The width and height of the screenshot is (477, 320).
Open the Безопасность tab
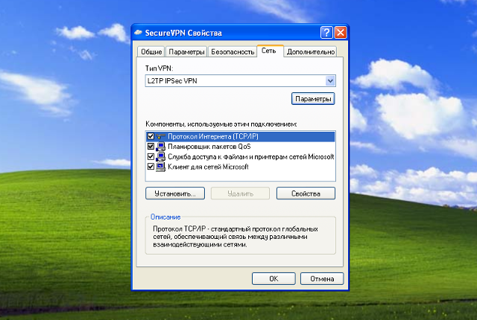click(233, 51)
